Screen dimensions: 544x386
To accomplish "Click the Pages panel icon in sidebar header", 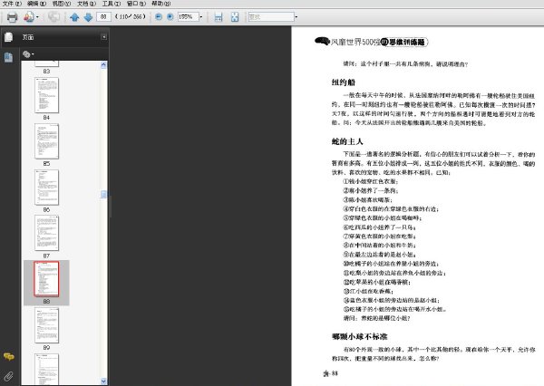I will [x=9, y=37].
